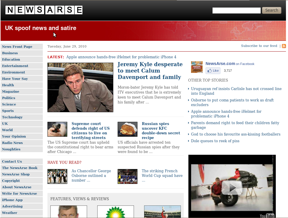Open Osborne coma patients story
This screenshot has width=288, height=218.
tap(232, 102)
